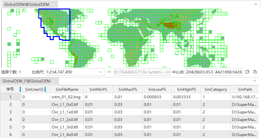Click the srtm_01_02.img file name cell
Viewport: 261px width, 138px height.
tap(65, 97)
